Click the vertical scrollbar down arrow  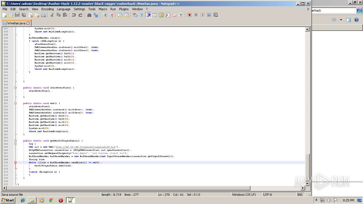[x=307, y=184]
